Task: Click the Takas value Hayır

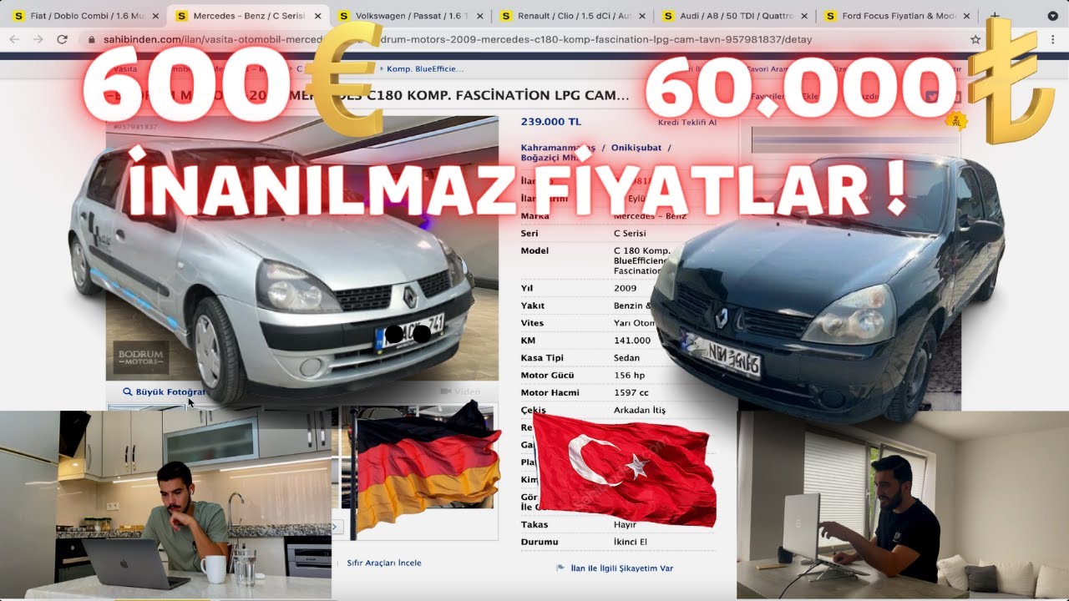Action: click(x=625, y=525)
